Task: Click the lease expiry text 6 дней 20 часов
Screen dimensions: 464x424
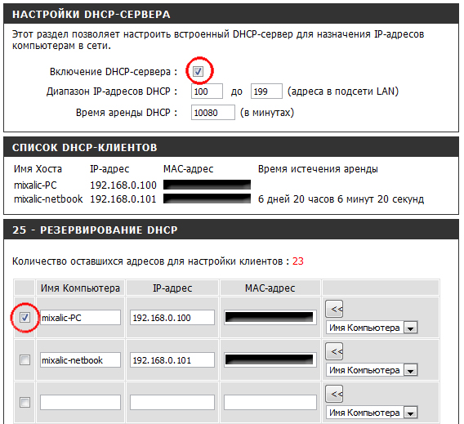Action: tap(341, 199)
